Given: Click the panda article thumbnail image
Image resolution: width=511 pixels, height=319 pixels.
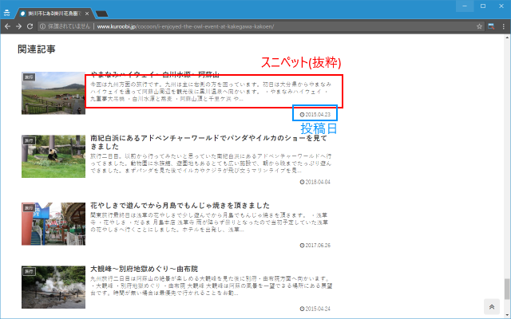Looking at the screenshot, I should pos(53,154).
